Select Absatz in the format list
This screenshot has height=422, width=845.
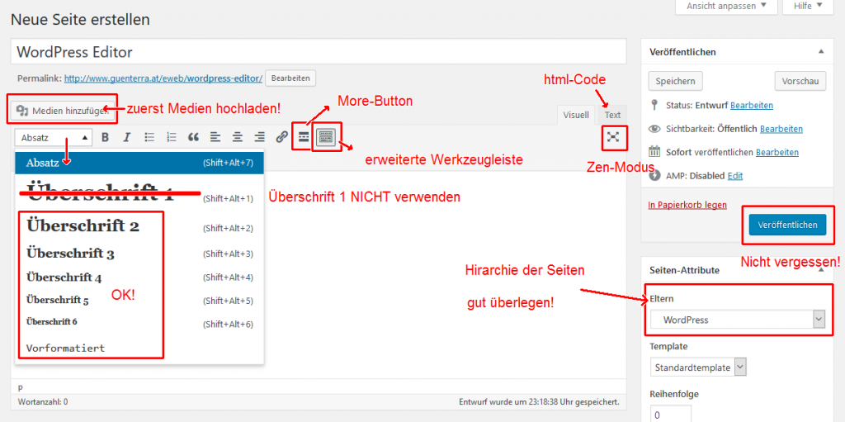139,163
